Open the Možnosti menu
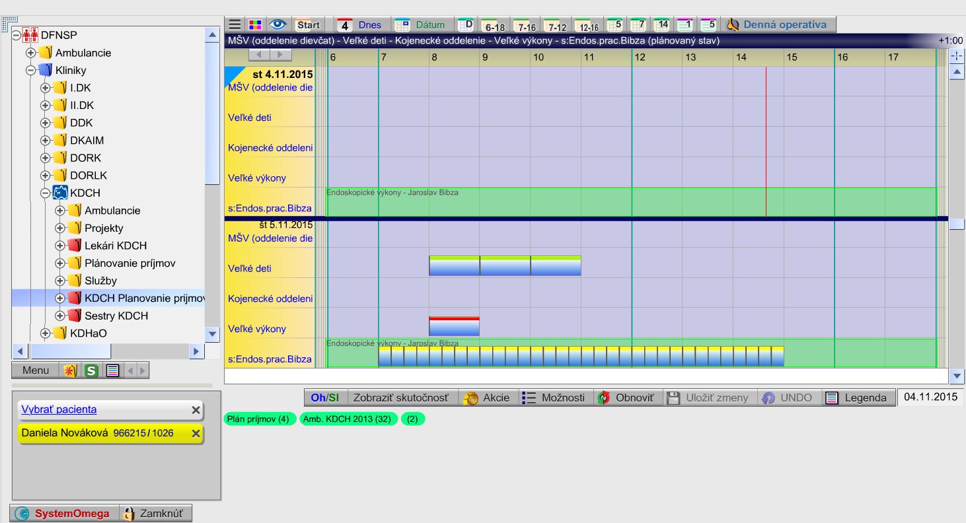Viewport: 966px width, 523px height. [x=554, y=398]
